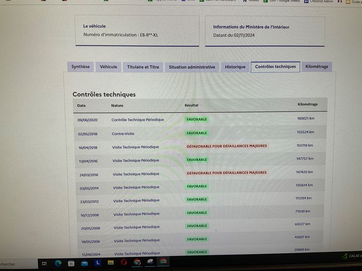Click the Résultat column header
Viewport: 362px width, 271px height.
[191, 105]
